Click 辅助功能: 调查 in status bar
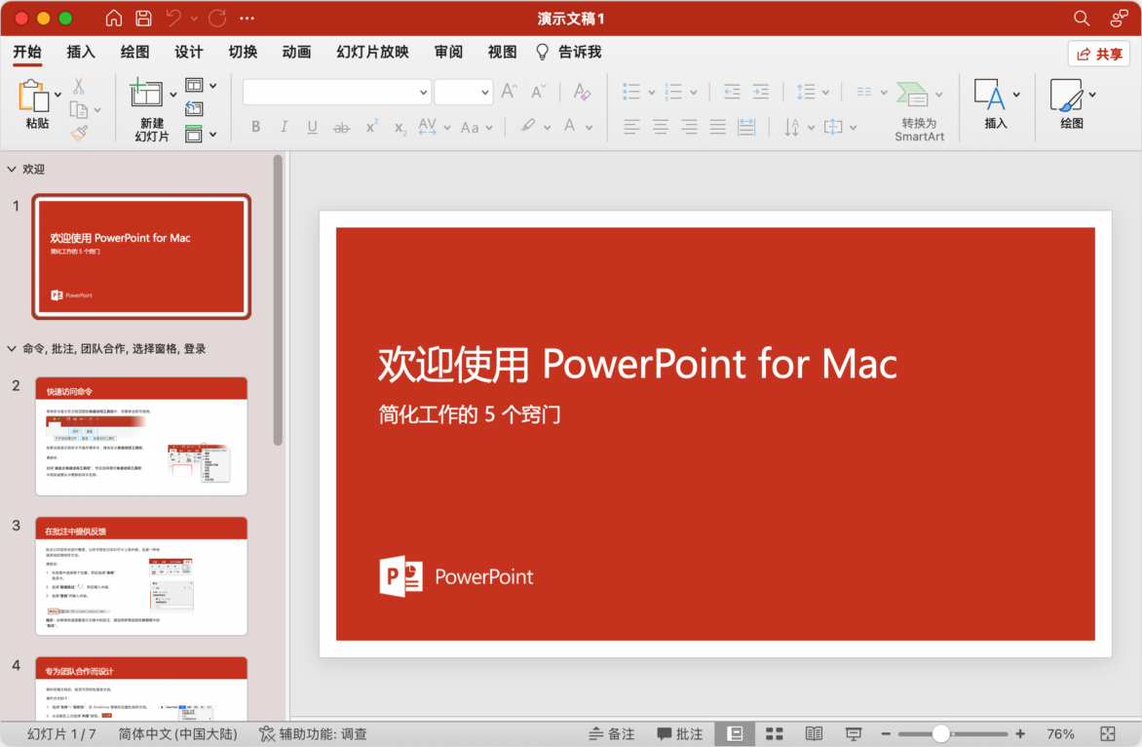 (x=313, y=733)
